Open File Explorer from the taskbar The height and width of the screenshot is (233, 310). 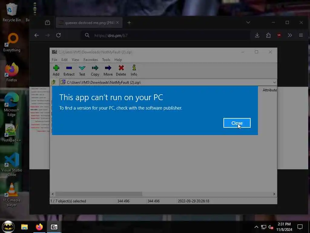(x=25, y=227)
